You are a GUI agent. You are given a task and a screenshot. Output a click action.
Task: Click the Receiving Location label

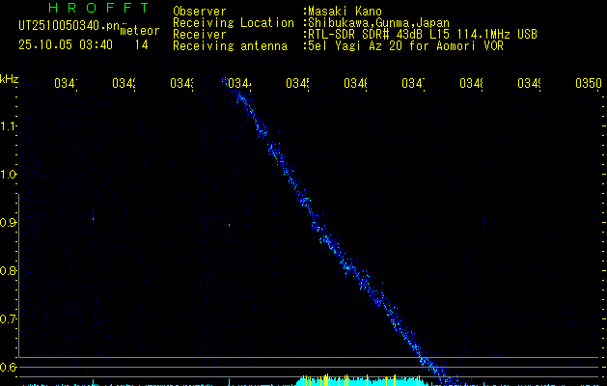[x=234, y=23]
